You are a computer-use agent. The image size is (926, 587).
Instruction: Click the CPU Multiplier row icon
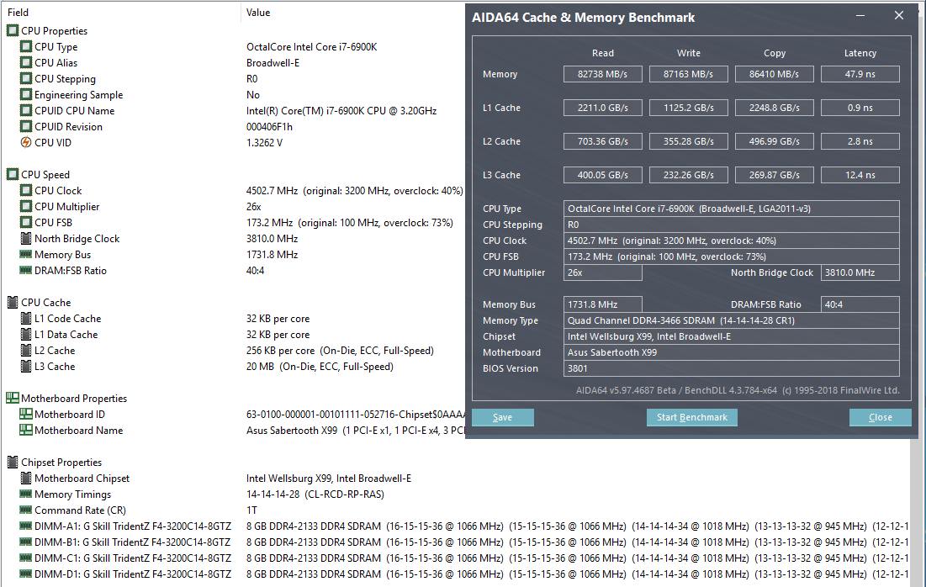click(x=26, y=206)
